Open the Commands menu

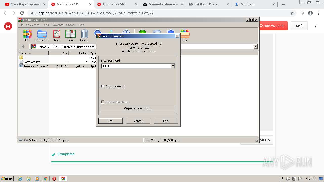tap(33, 25)
